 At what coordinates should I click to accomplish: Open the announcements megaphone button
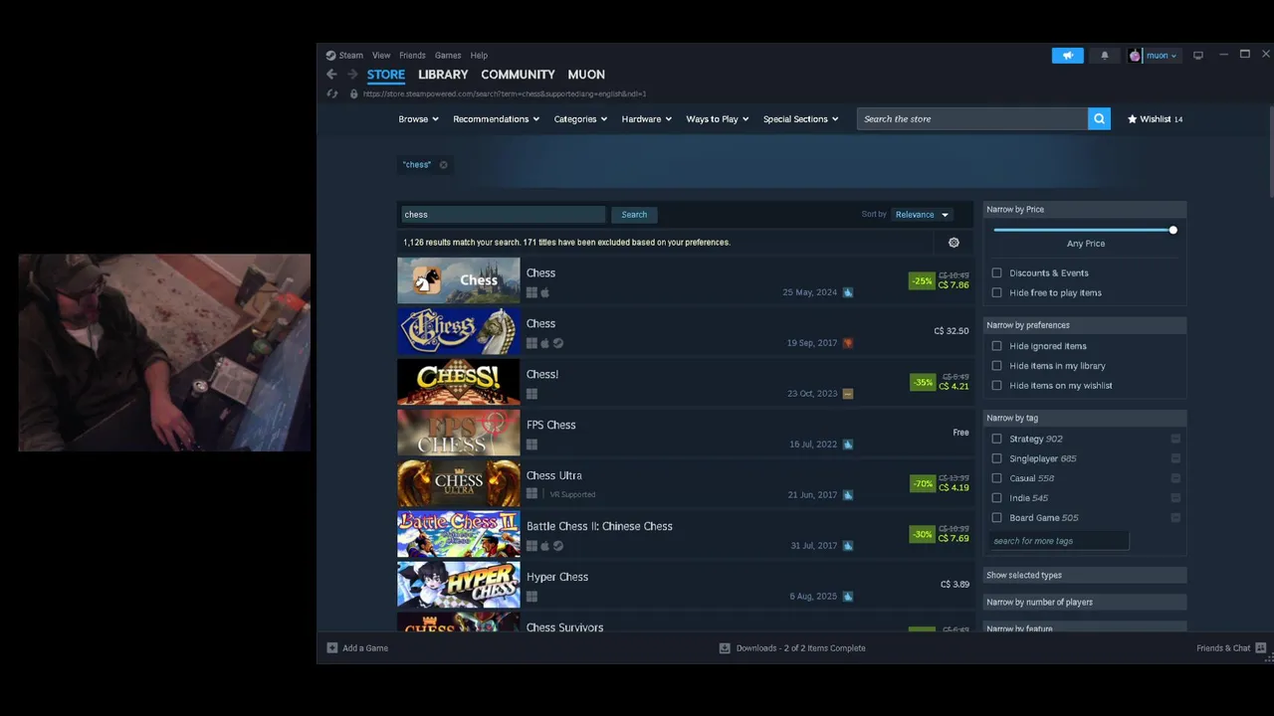pyautogui.click(x=1067, y=56)
